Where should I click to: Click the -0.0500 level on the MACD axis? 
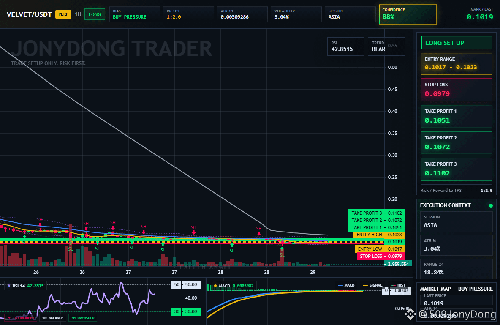coord(401,309)
